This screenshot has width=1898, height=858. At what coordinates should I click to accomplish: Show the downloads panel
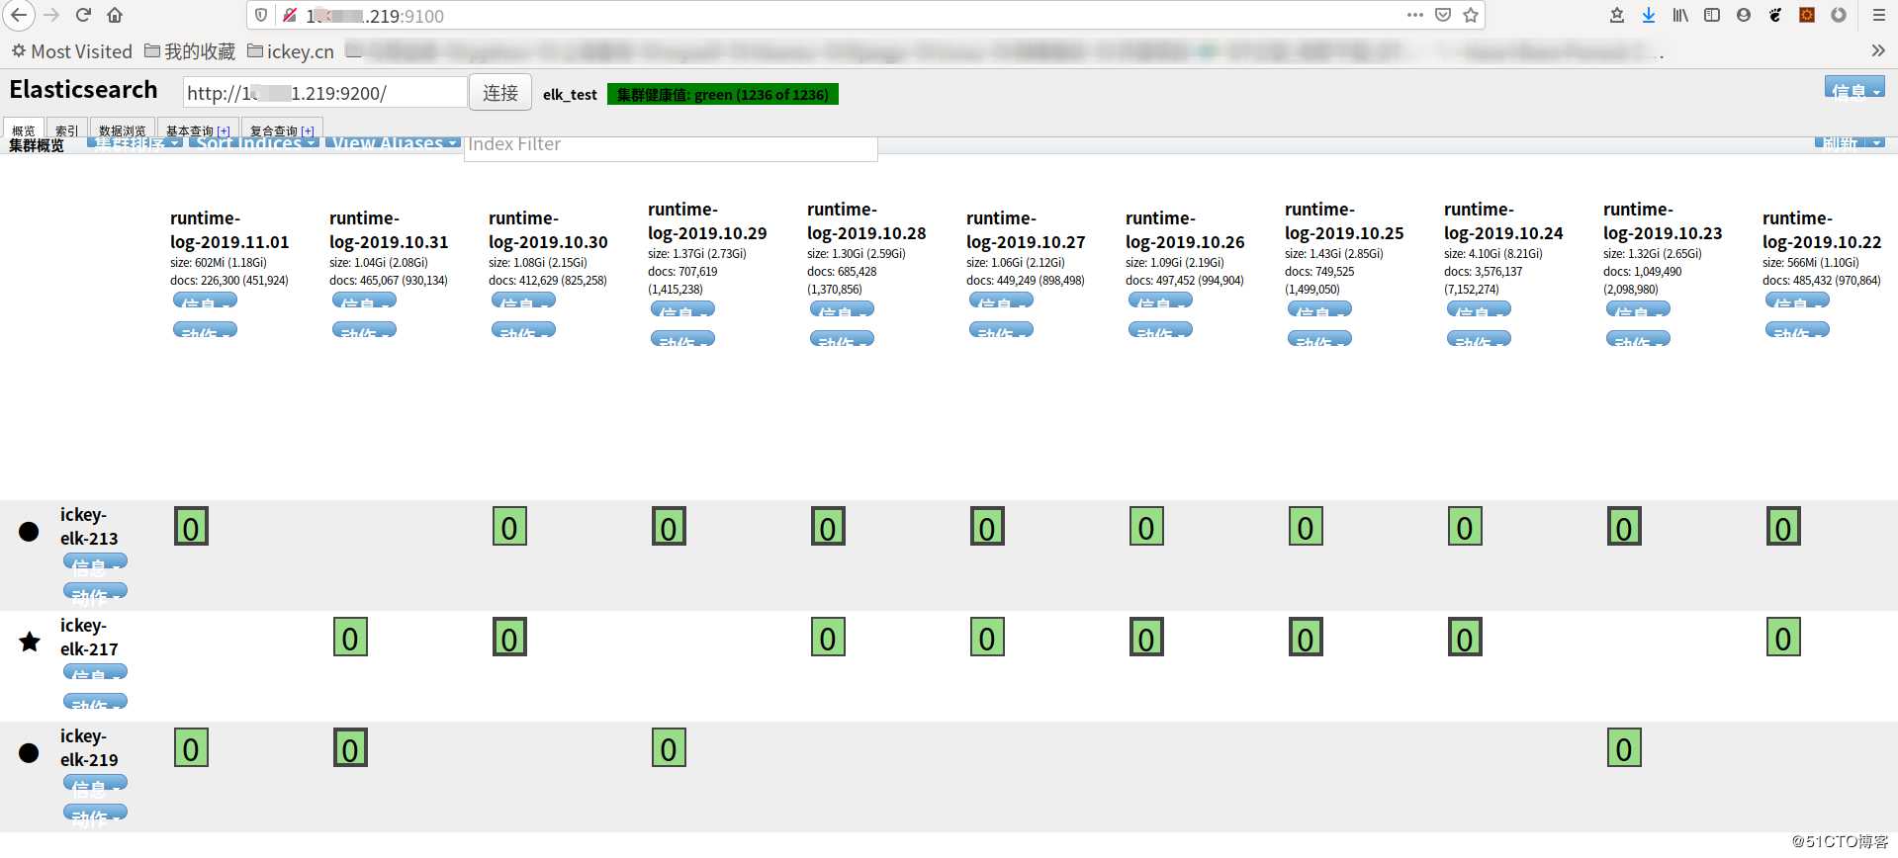tap(1649, 15)
